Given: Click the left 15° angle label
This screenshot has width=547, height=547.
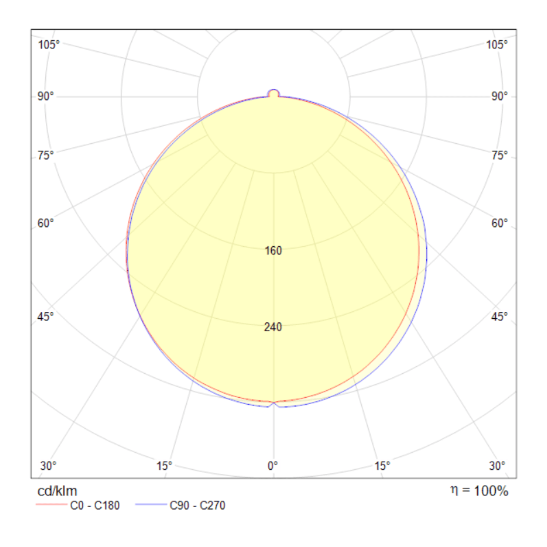Looking at the screenshot, I should 164,466.
